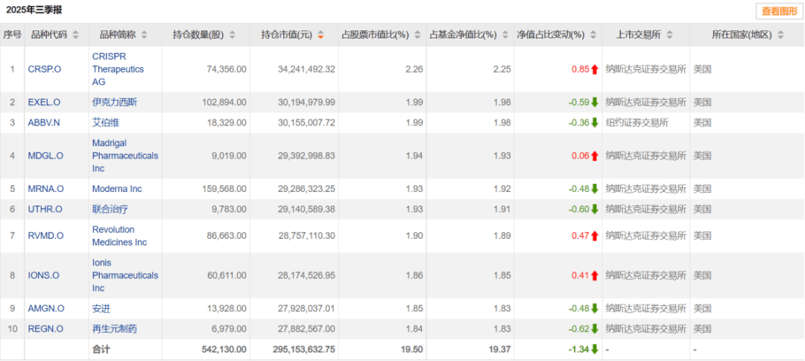Select holding quantity 86,663.00
The height and width of the screenshot is (361, 805).
(225, 236)
